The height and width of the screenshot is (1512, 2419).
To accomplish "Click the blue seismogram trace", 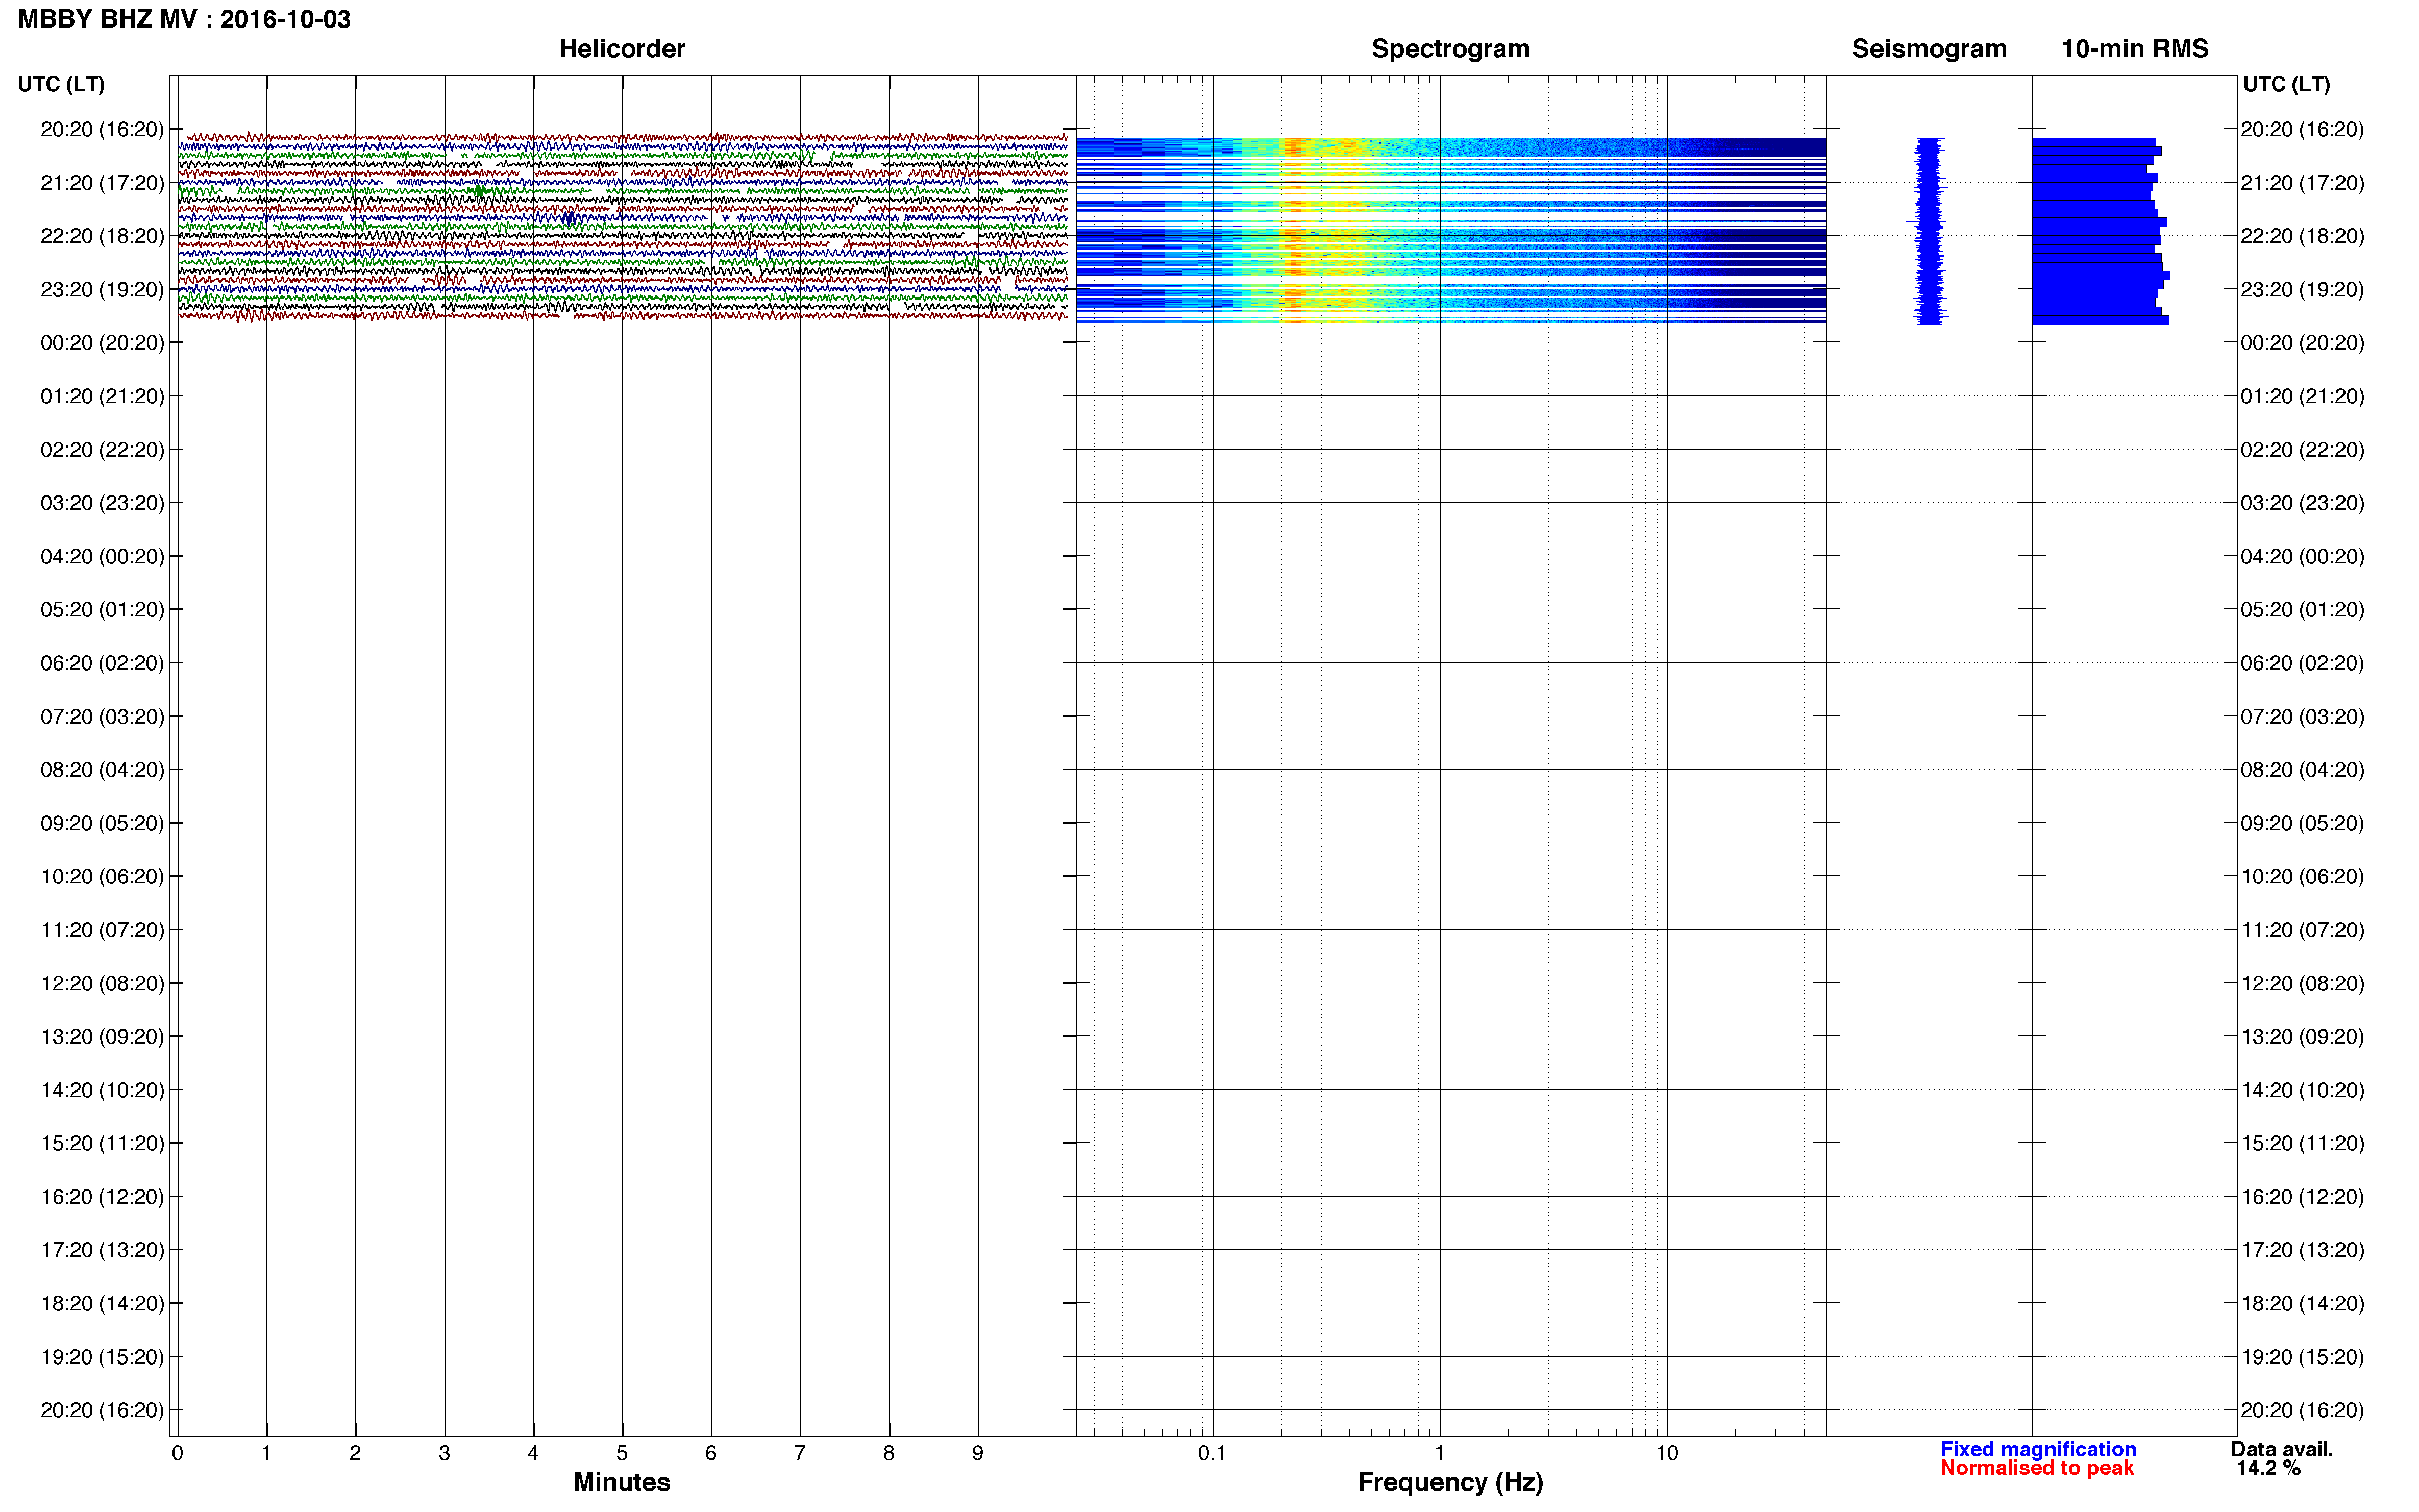I will [1929, 231].
